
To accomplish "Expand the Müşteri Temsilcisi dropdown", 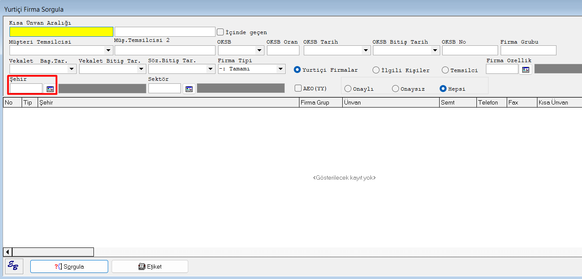I will [x=108, y=51].
